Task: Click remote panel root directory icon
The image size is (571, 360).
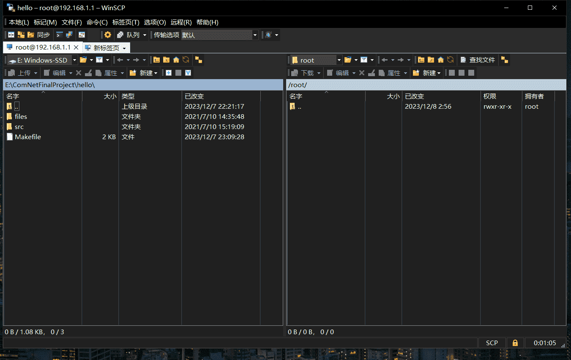Action: pos(431,60)
